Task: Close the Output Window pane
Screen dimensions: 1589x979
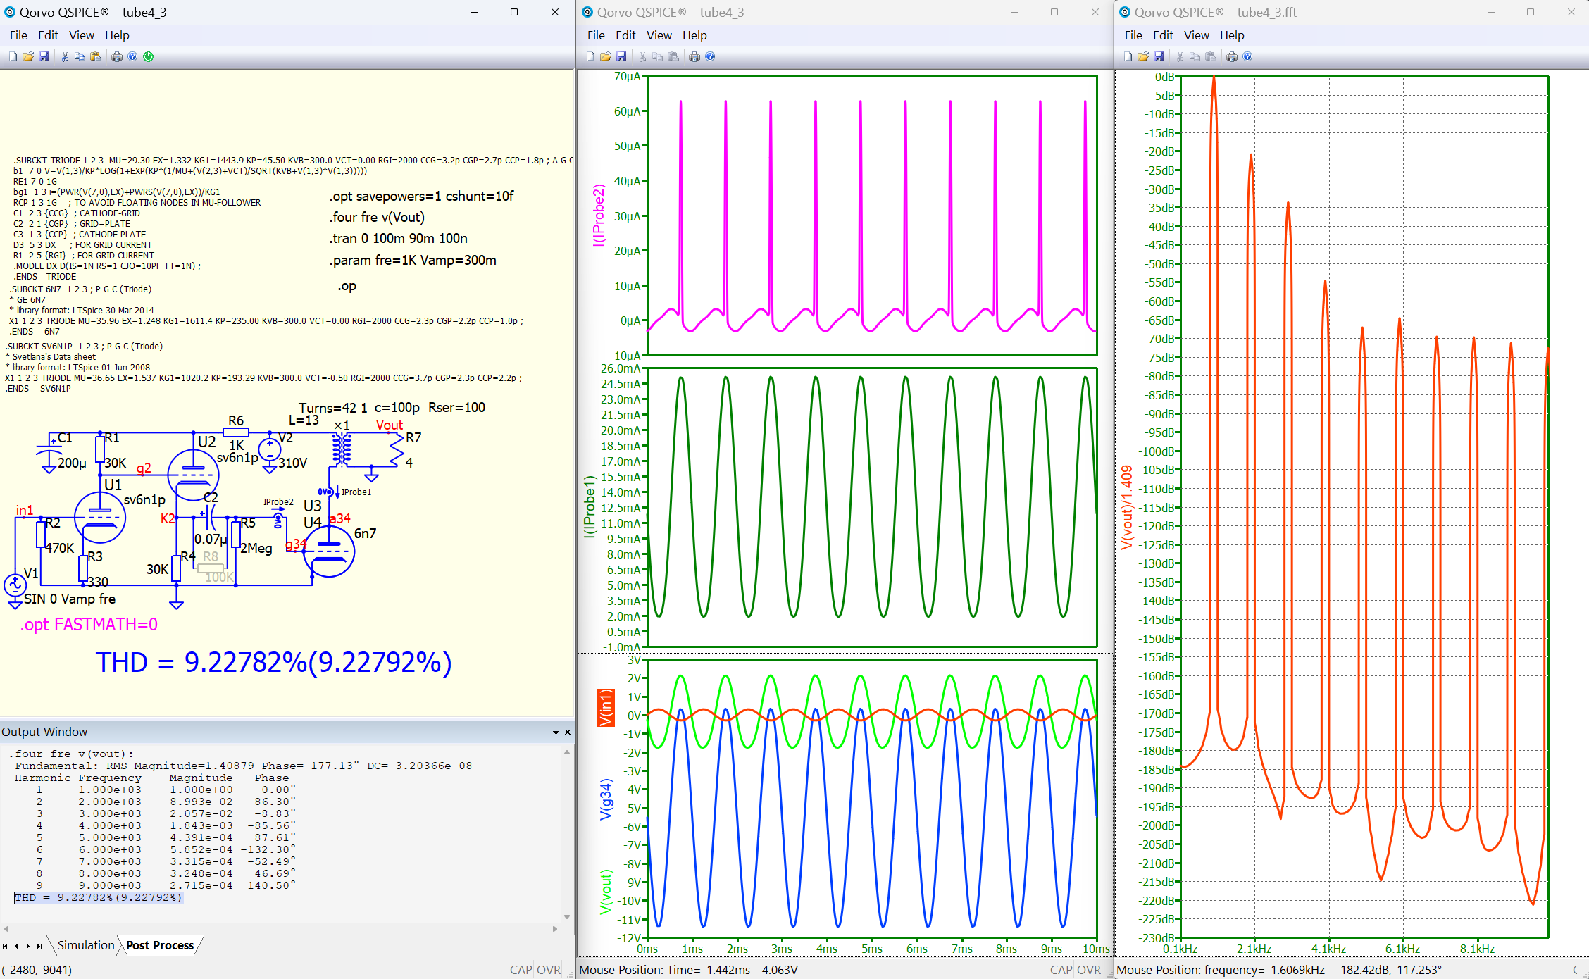Action: point(568,732)
